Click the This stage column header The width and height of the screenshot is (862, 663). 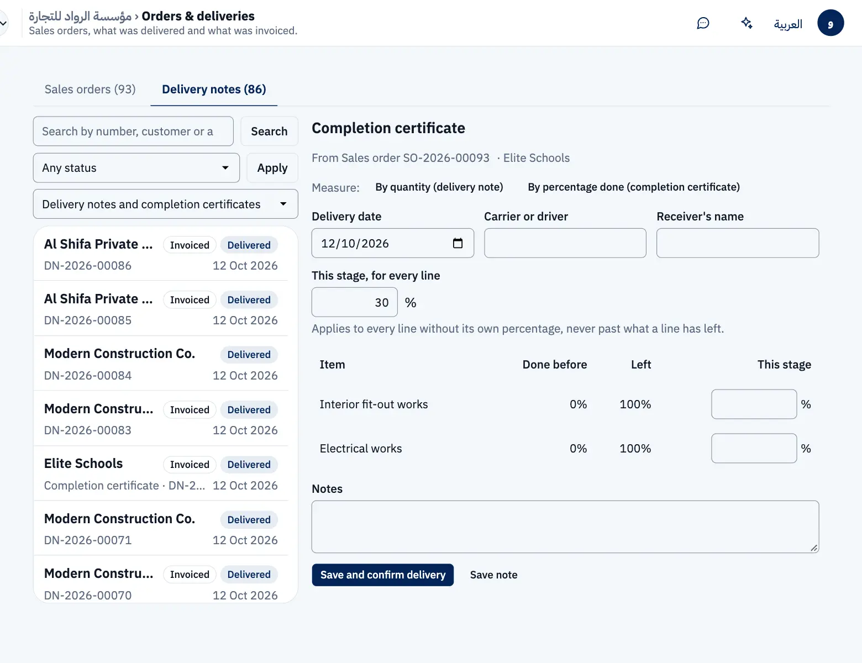tap(784, 365)
